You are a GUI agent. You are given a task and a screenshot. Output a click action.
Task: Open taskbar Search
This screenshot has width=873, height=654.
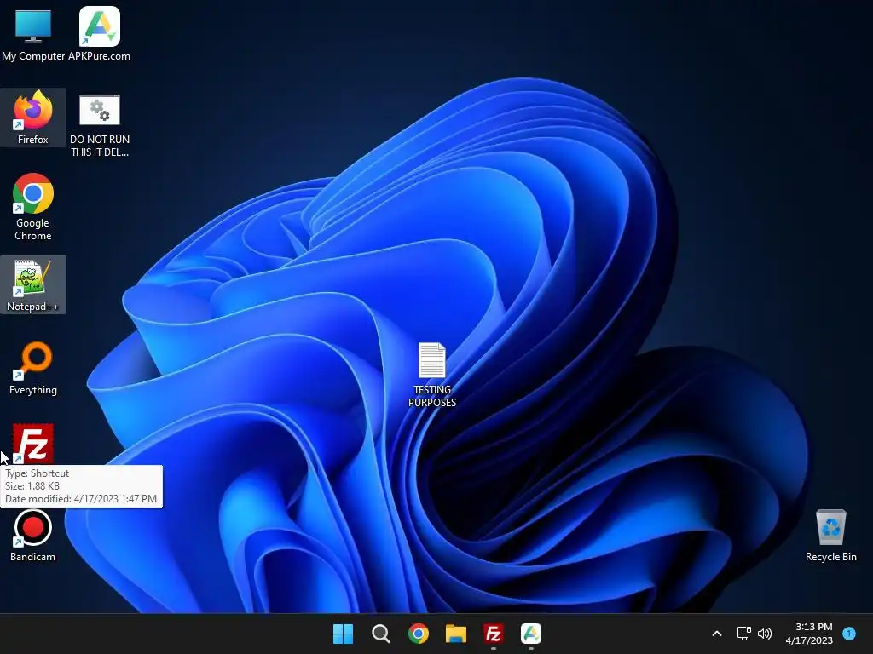coord(381,634)
